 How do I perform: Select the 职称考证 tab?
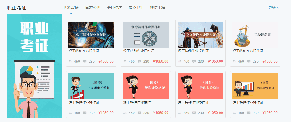pyautogui.click(x=71, y=8)
